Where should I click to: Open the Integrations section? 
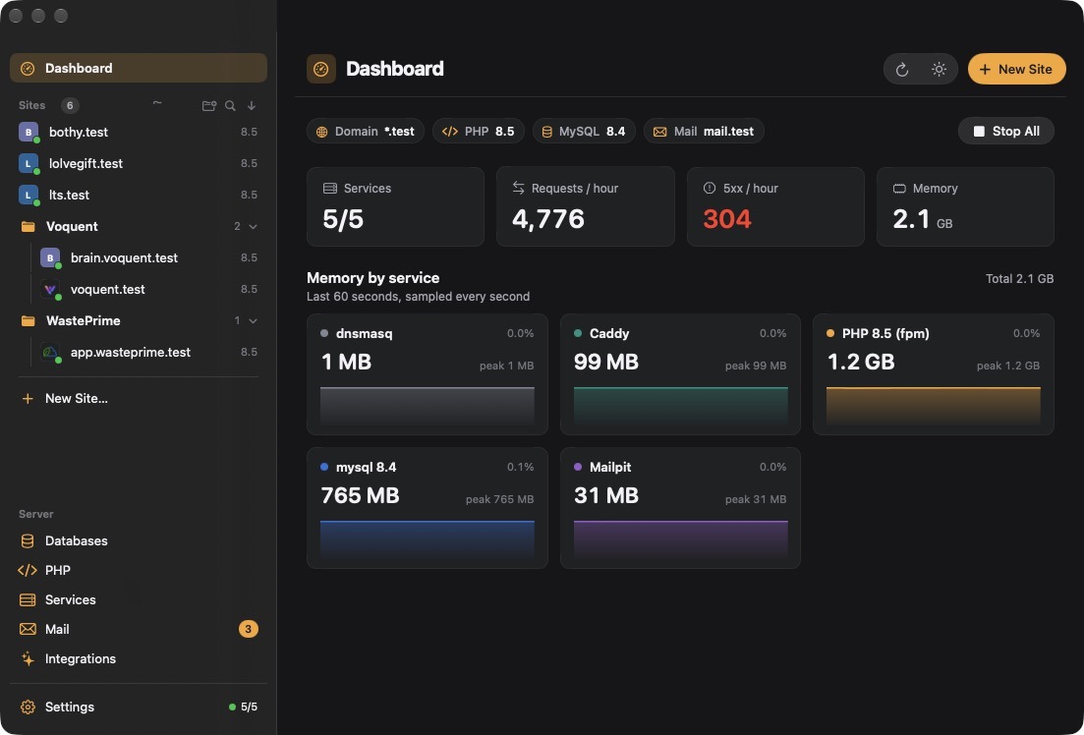pyautogui.click(x=139, y=659)
